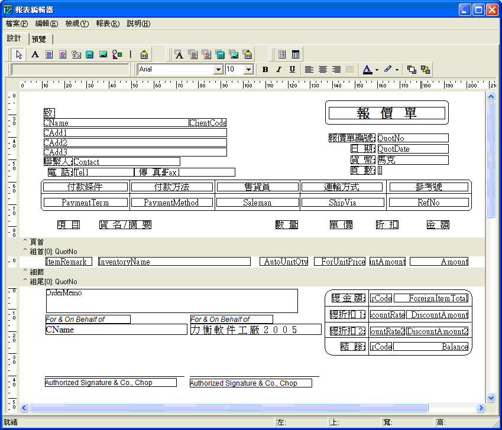The width and height of the screenshot is (502, 430).
Task: Select the data-bound text tool
Action: (179, 55)
